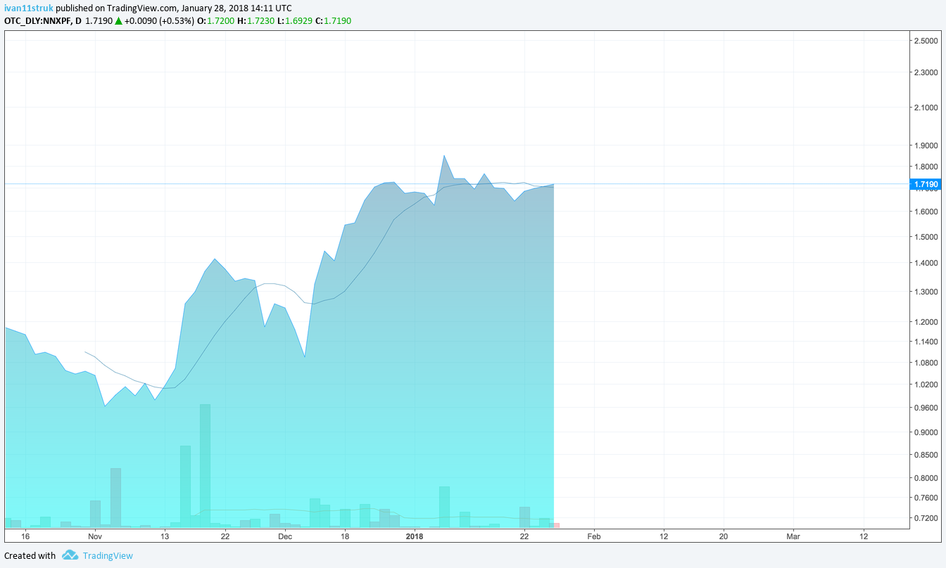This screenshot has width=946, height=568.
Task: Click the open value O:1.7200
Action: tap(215, 20)
